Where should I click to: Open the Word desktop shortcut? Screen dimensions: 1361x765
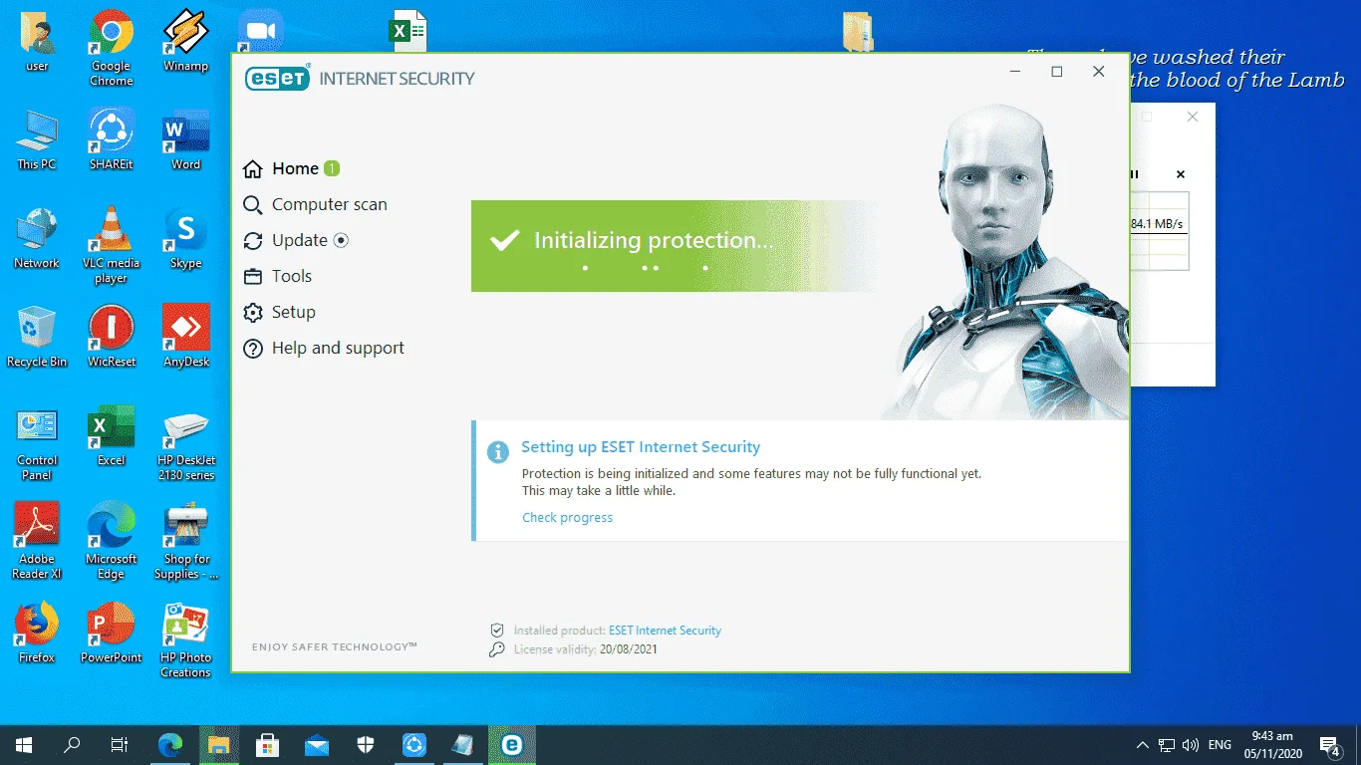tap(185, 140)
